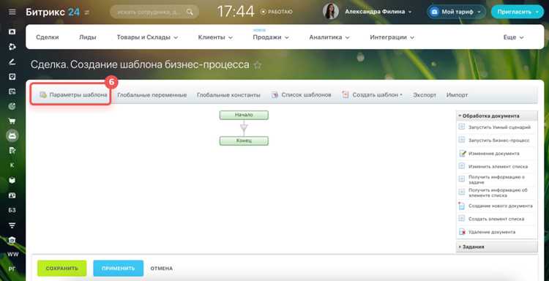Open the box cube sidebar icon

12,180
